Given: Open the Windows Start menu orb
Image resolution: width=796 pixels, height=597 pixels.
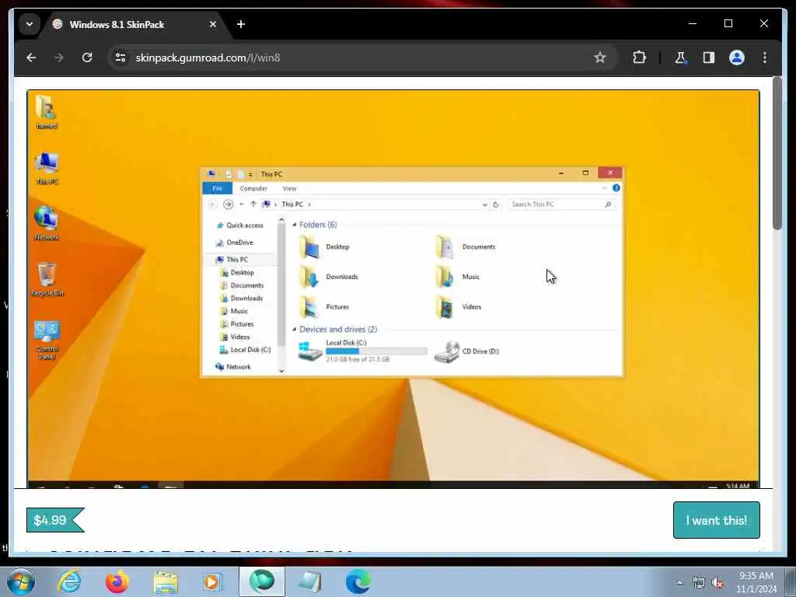Looking at the screenshot, I should [20, 581].
